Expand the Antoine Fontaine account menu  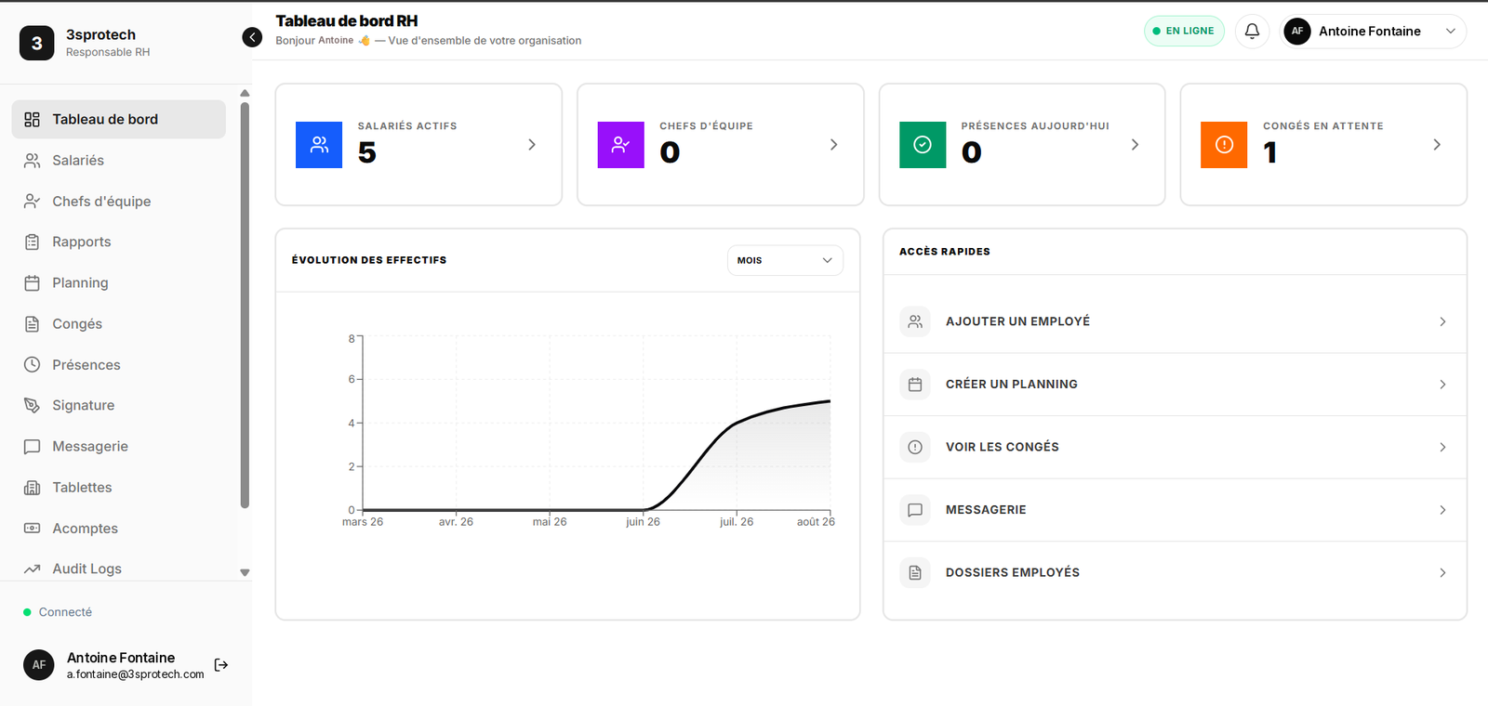click(1373, 32)
